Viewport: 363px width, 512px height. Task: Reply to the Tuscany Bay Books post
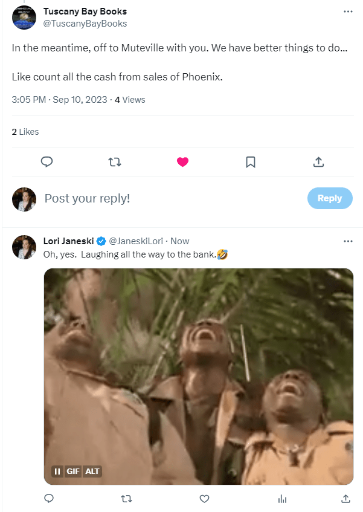click(47, 161)
